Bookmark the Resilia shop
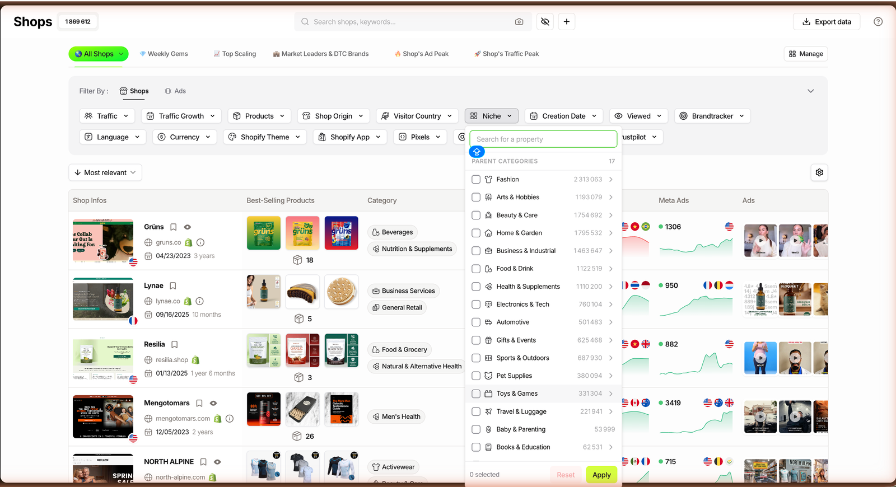The height and width of the screenshot is (487, 896). 175,345
